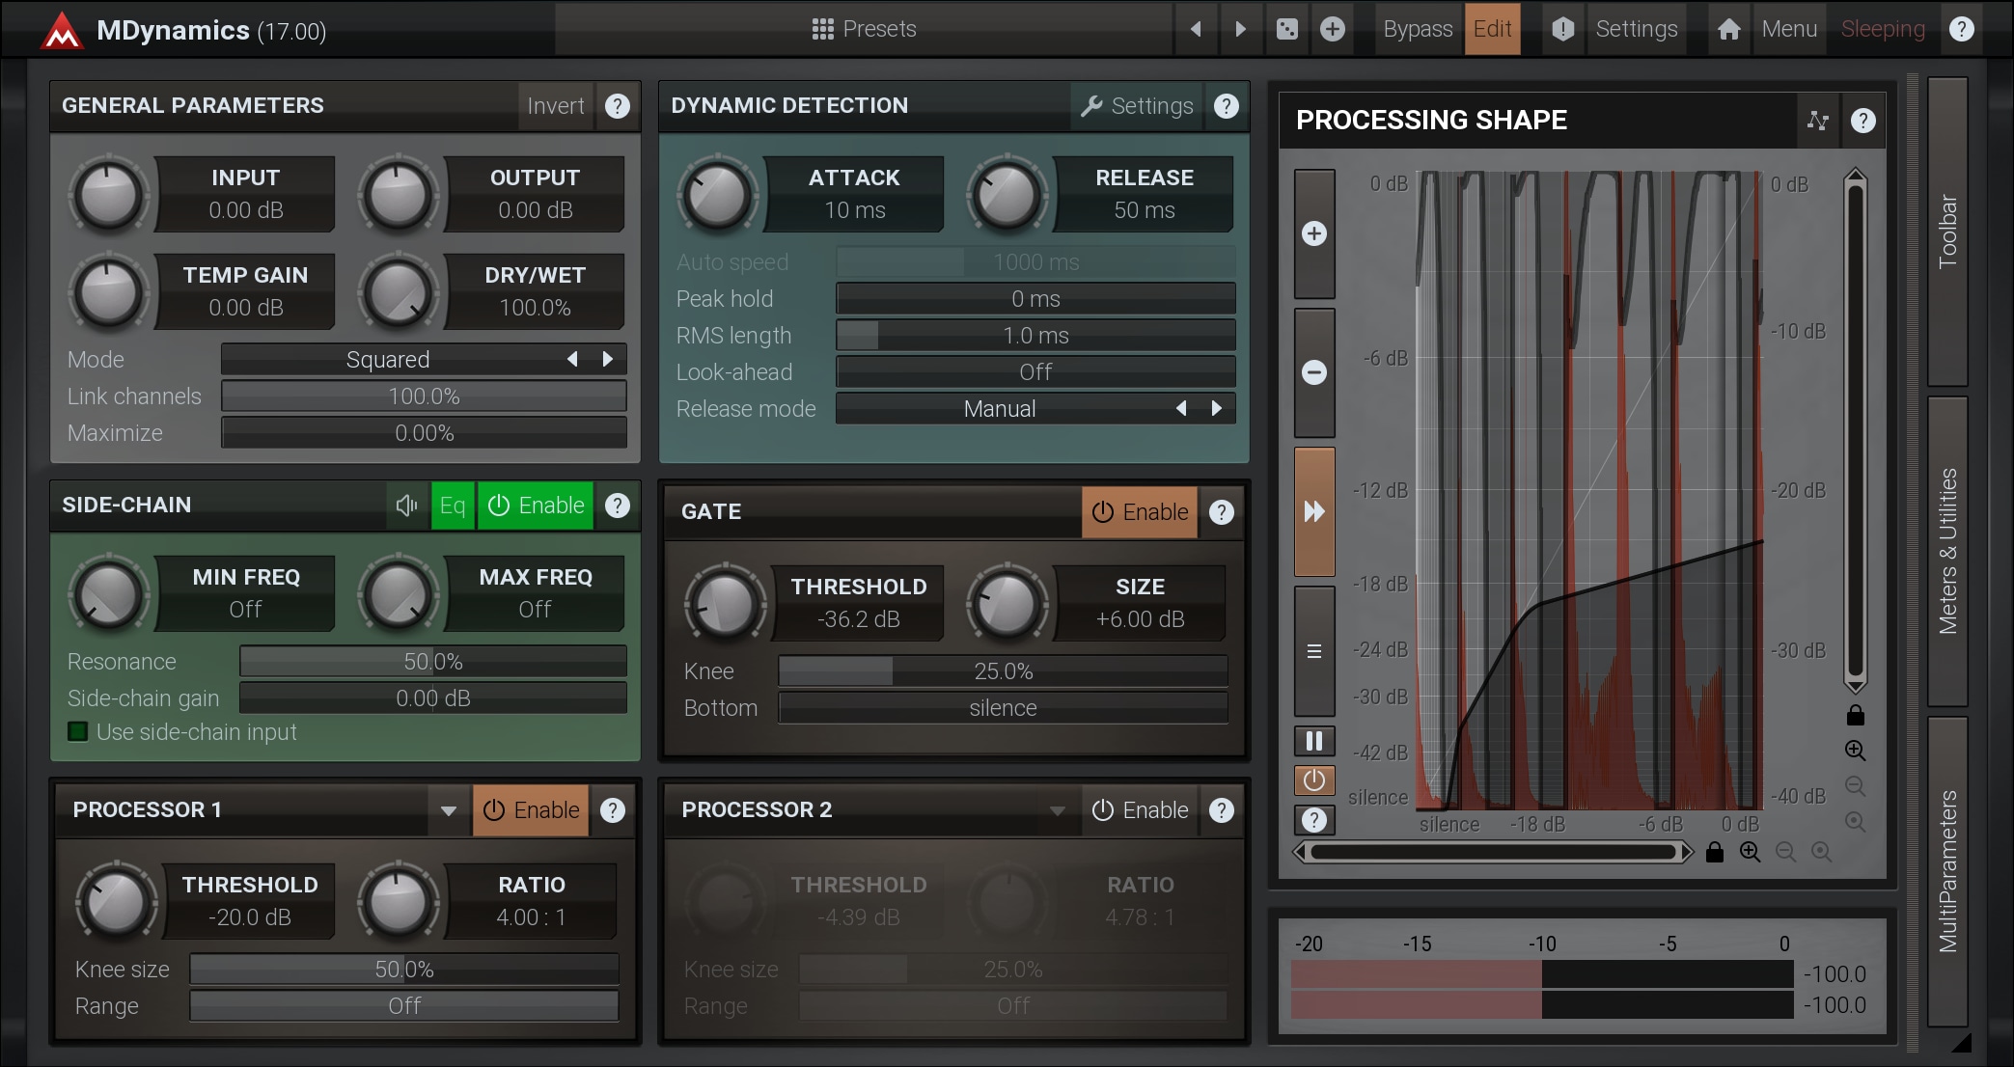Screen dimensions: 2014x1067
Task: Click the pause button in the Processing Shape graph
Action: (1313, 741)
